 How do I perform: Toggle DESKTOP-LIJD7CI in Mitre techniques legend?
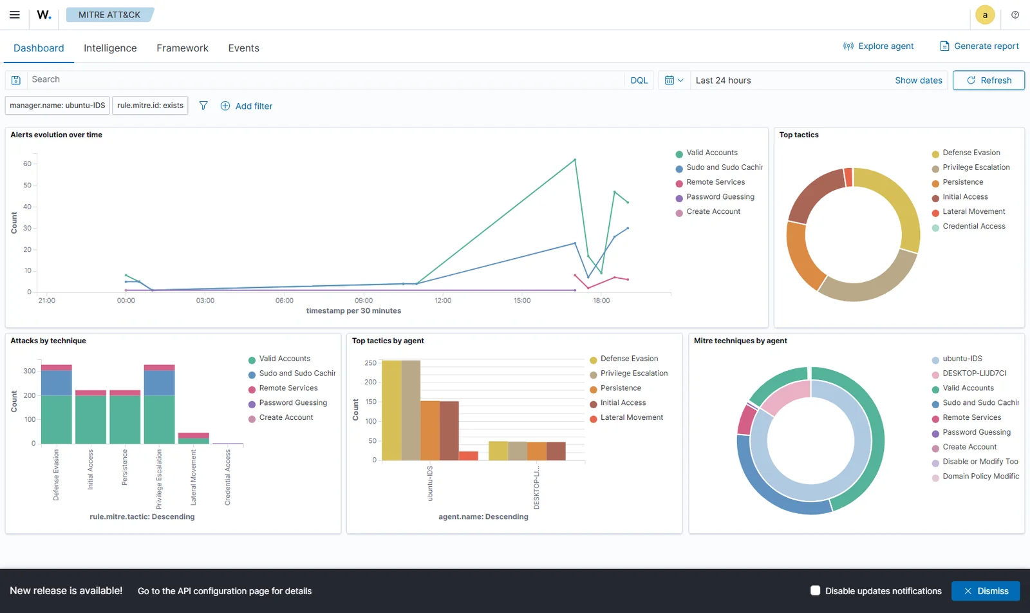click(x=969, y=373)
